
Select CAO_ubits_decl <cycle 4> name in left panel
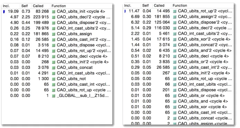click(x=82, y=56)
